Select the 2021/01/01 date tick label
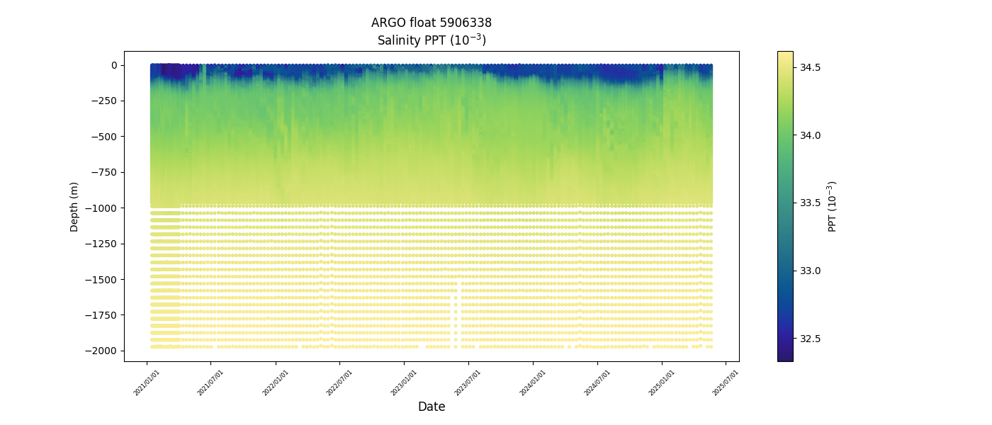 [147, 382]
